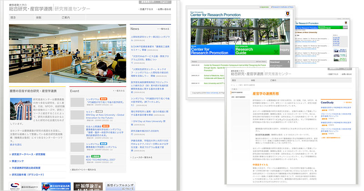Open the 体制 menu in the left page

point(39,17)
